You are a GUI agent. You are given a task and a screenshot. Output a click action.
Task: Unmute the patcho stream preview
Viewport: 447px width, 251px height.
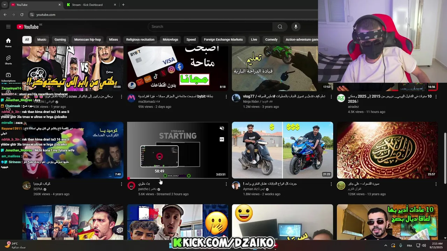point(221,128)
